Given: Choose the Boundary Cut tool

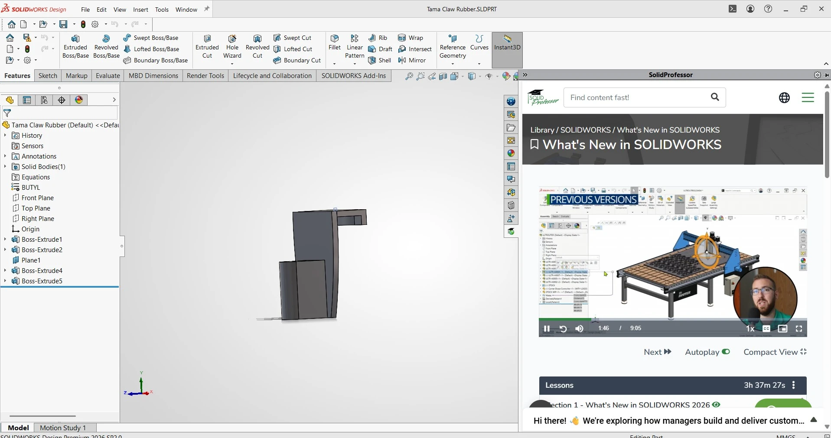Looking at the screenshot, I should [297, 60].
